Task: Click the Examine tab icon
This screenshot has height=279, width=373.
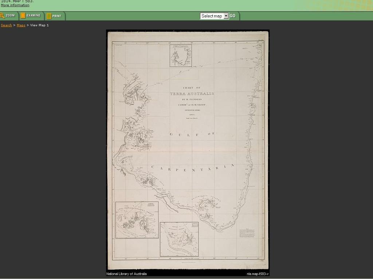Action: pyautogui.click(x=23, y=16)
